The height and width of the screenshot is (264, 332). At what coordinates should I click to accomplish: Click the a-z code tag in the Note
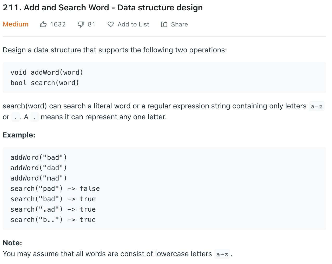point(222,254)
